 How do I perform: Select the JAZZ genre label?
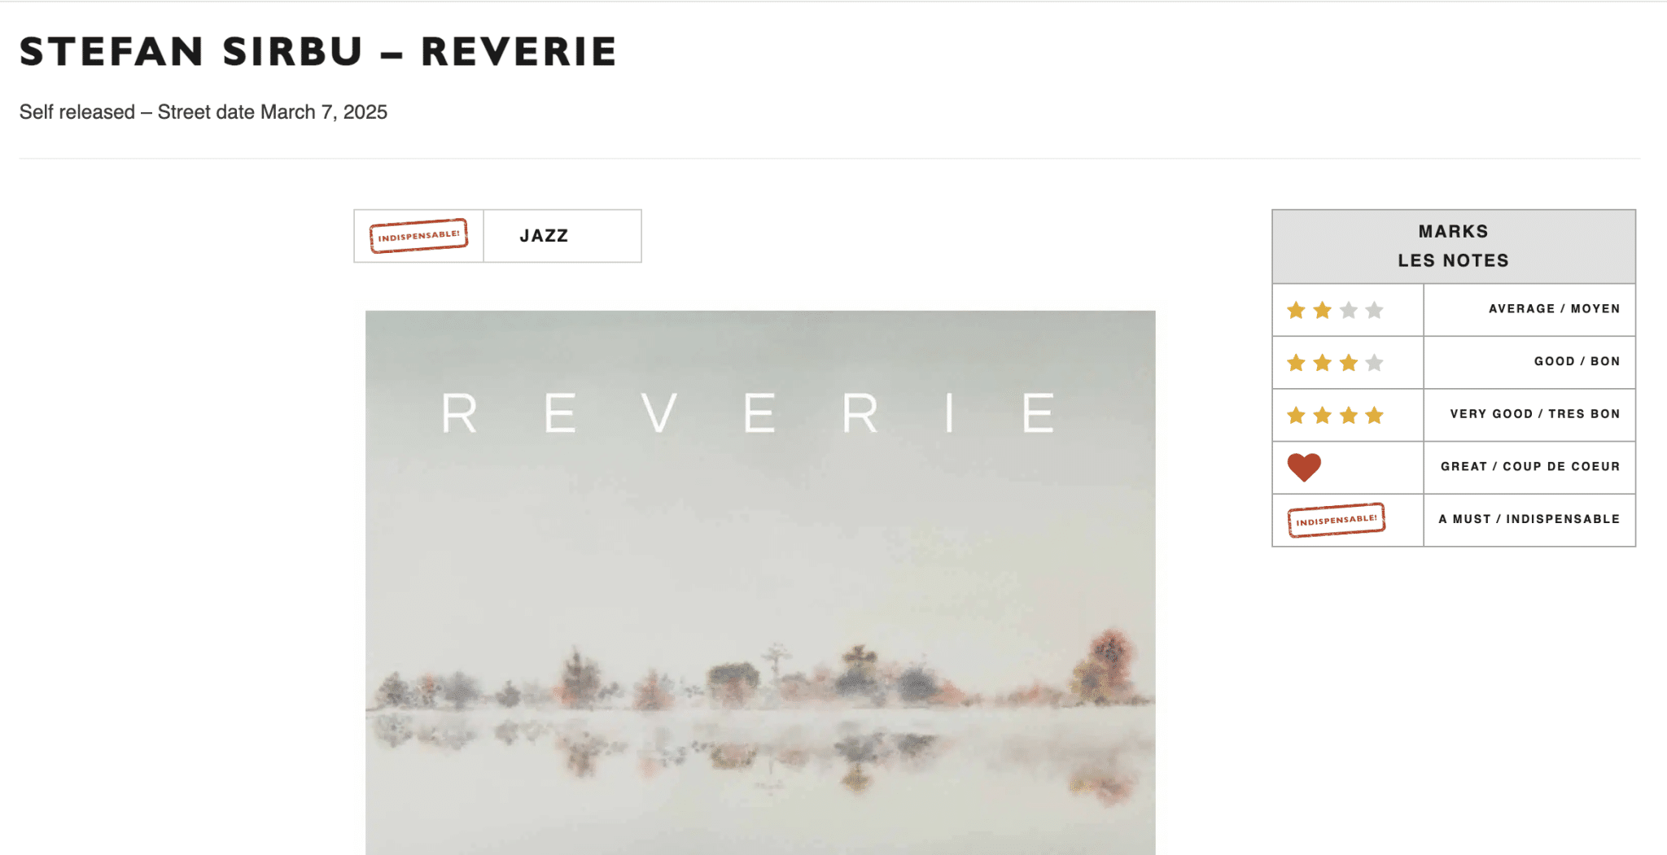coord(544,236)
